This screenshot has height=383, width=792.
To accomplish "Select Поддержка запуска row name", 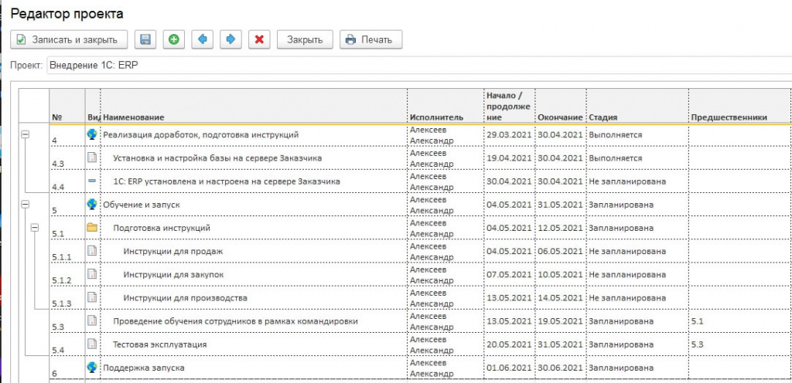I will click(144, 368).
